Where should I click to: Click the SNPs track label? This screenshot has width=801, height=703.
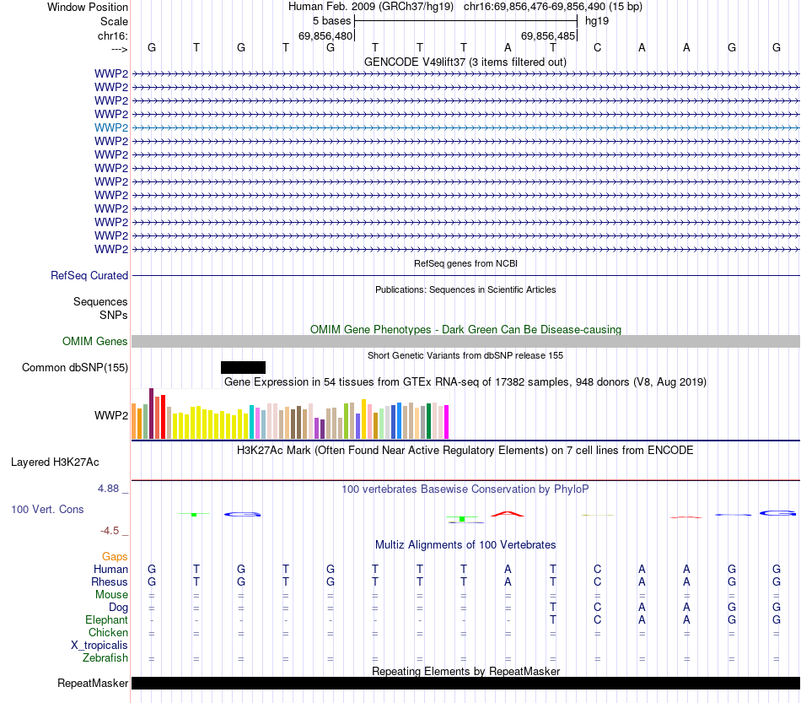114,315
